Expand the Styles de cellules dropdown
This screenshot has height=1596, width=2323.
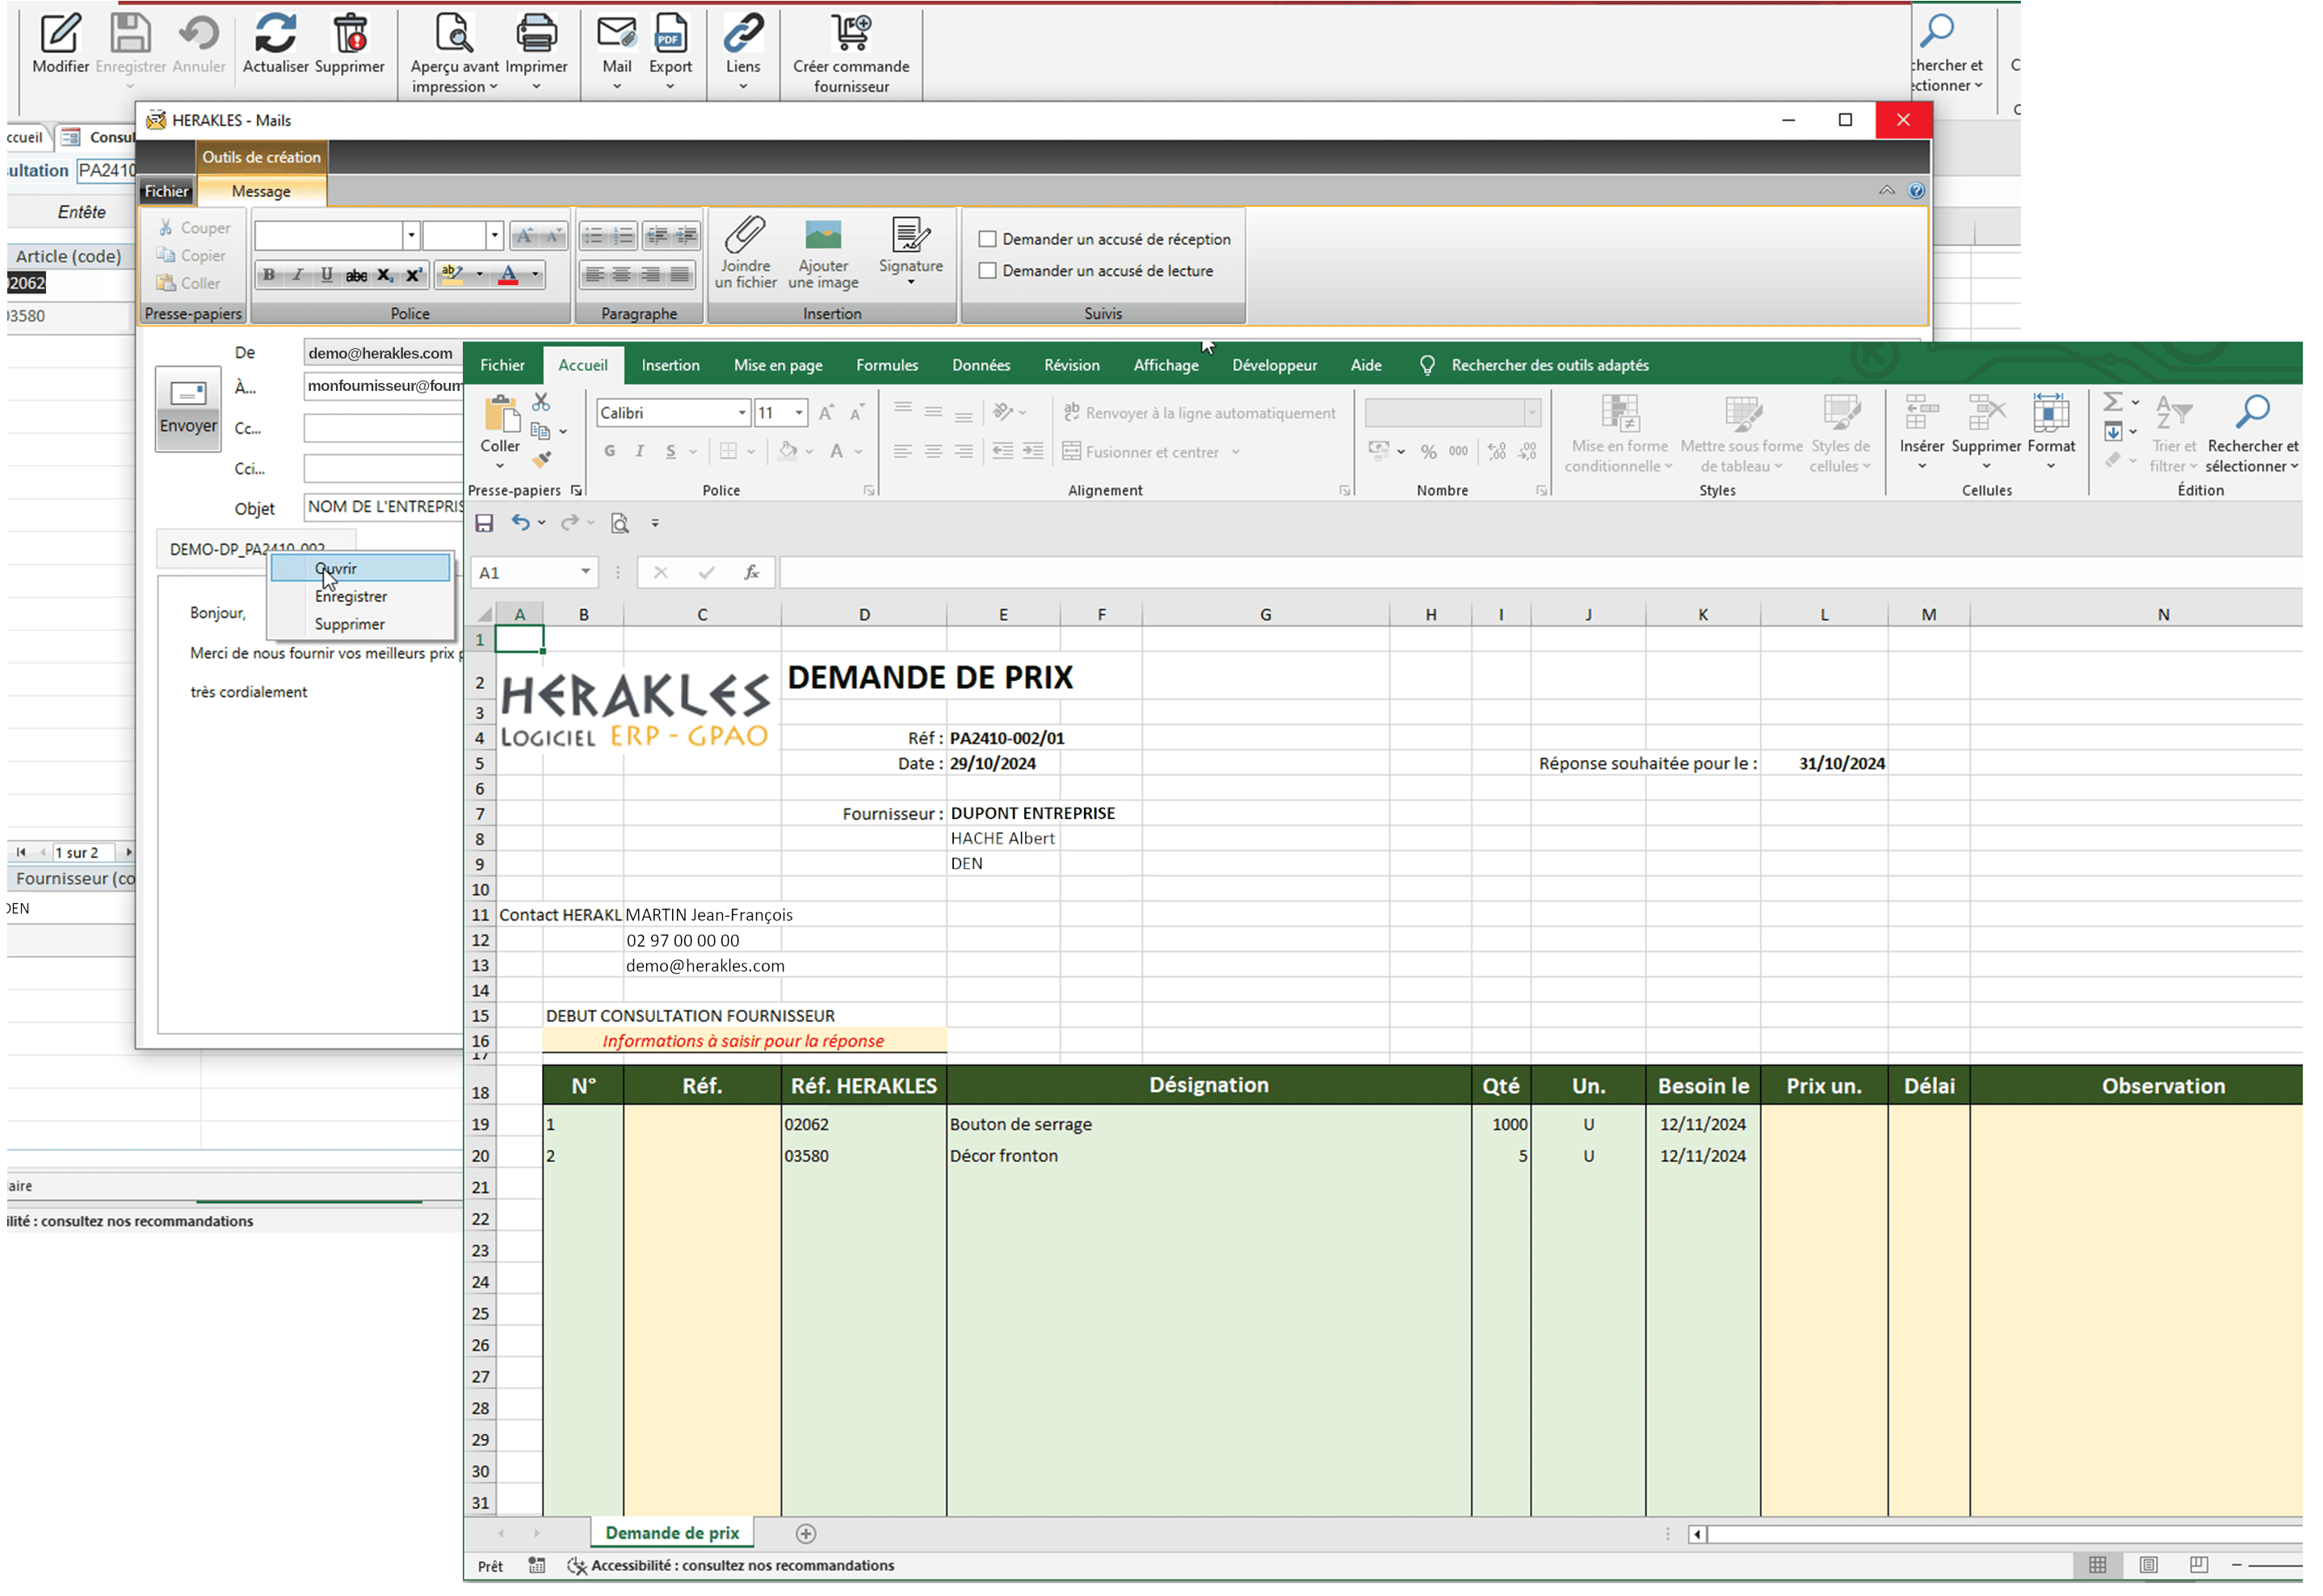1839,432
